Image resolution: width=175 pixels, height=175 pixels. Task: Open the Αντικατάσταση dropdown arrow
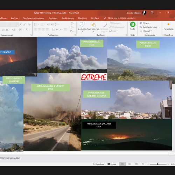point(159,27)
